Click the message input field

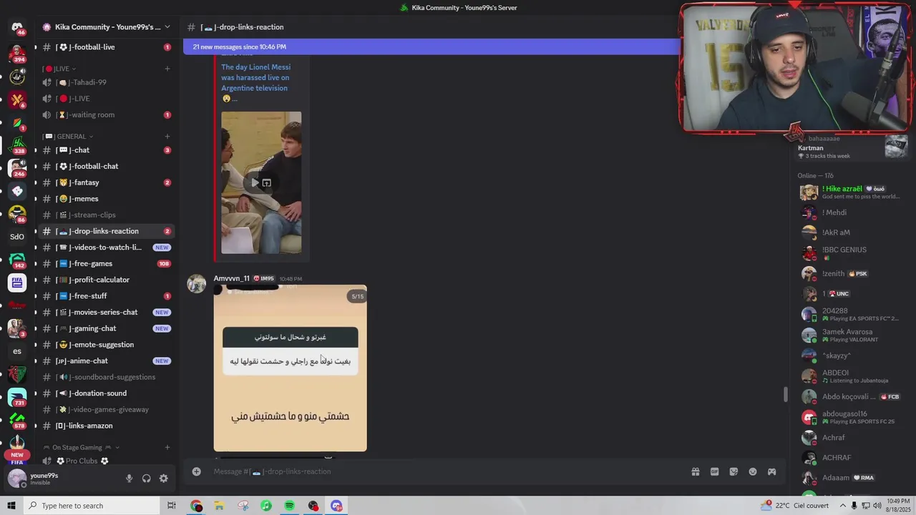(444, 471)
